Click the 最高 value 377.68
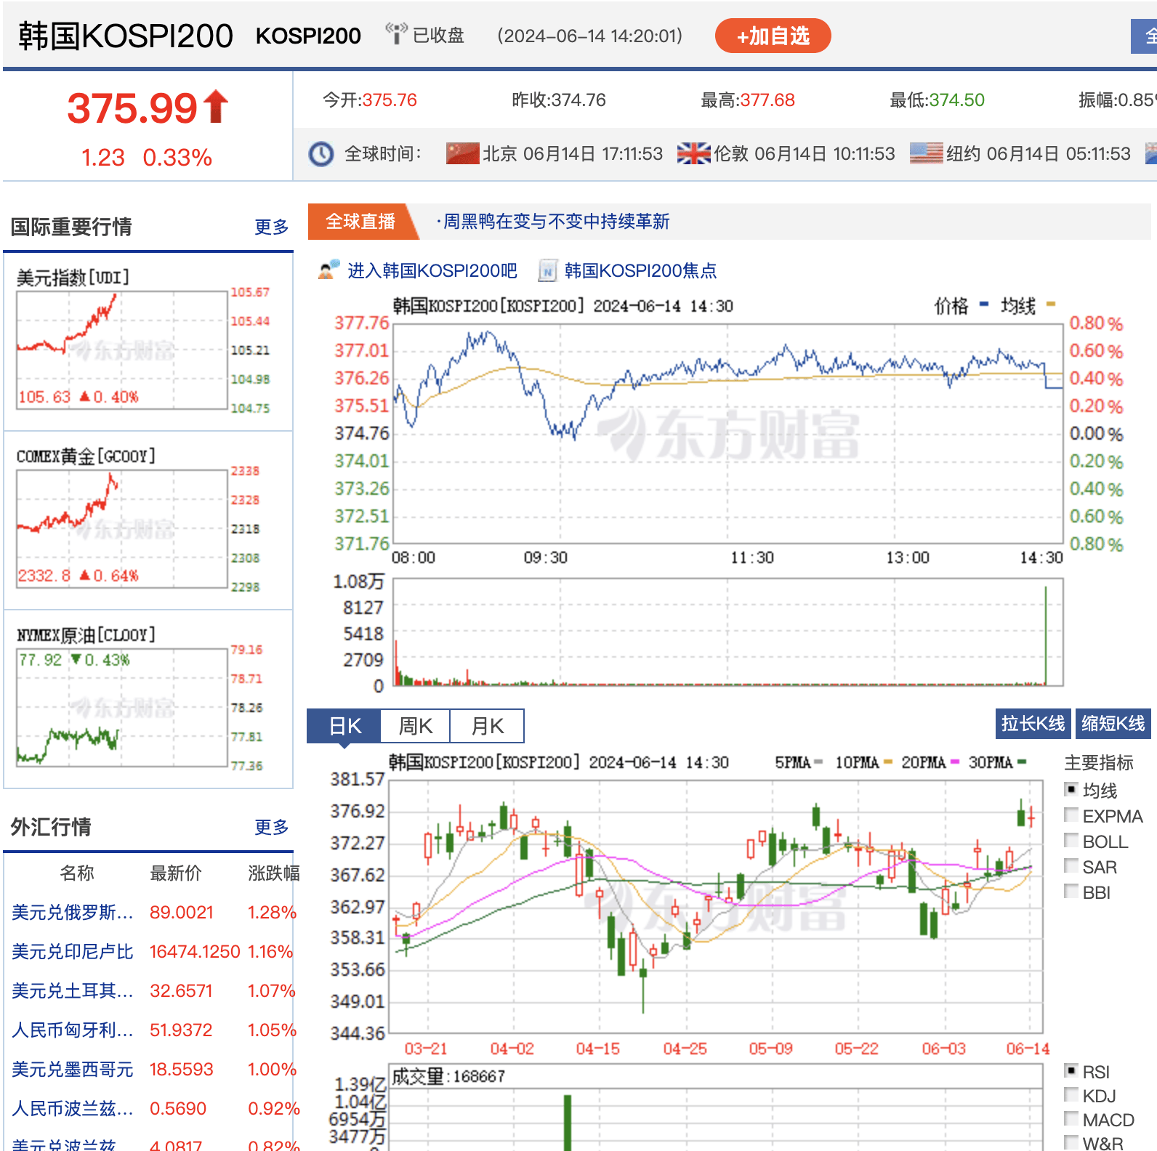1157x1151 pixels. pyautogui.click(x=767, y=100)
